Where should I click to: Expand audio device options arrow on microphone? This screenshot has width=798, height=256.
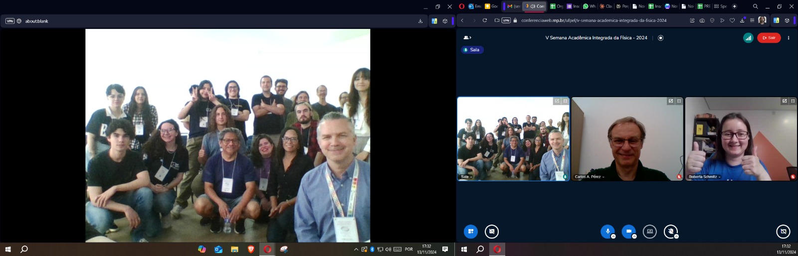click(x=613, y=237)
